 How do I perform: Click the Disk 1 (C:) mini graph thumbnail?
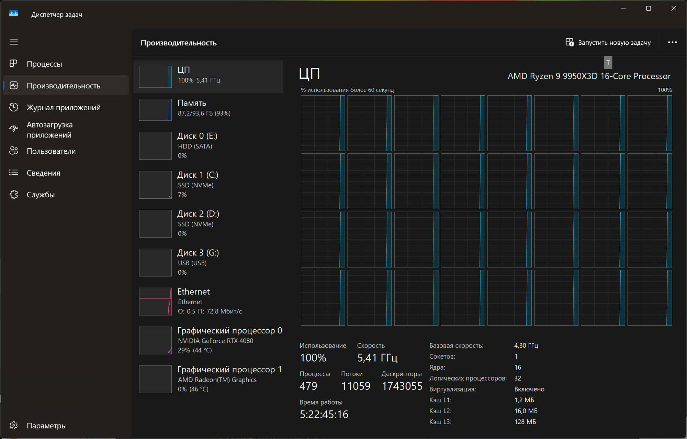tap(155, 185)
